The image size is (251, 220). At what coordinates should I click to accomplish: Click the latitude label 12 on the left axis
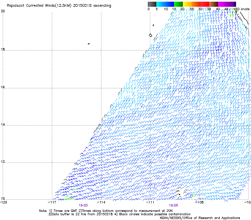tap(3, 162)
